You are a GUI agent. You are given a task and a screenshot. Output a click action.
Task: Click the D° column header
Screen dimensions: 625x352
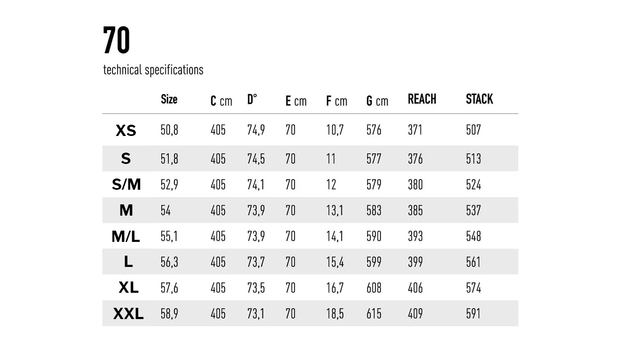[x=252, y=99]
